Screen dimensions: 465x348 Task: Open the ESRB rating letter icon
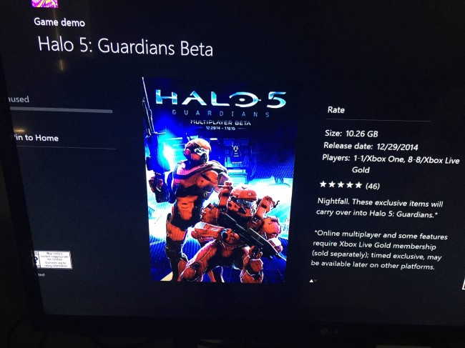pos(36,259)
